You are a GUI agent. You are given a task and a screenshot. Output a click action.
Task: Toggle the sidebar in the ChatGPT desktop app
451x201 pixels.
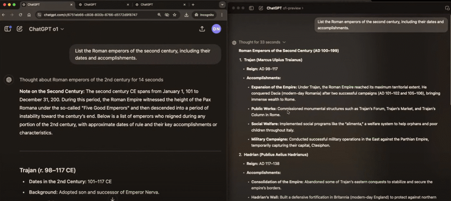coord(251,8)
